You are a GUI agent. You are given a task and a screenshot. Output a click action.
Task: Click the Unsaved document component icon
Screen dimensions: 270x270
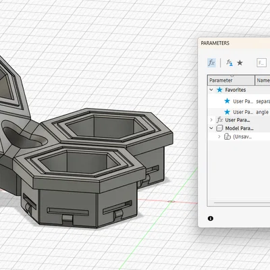227,136
